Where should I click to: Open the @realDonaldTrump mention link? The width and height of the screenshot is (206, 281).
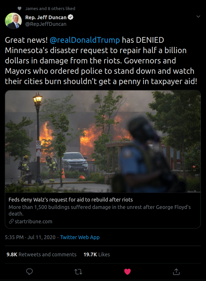(84, 40)
